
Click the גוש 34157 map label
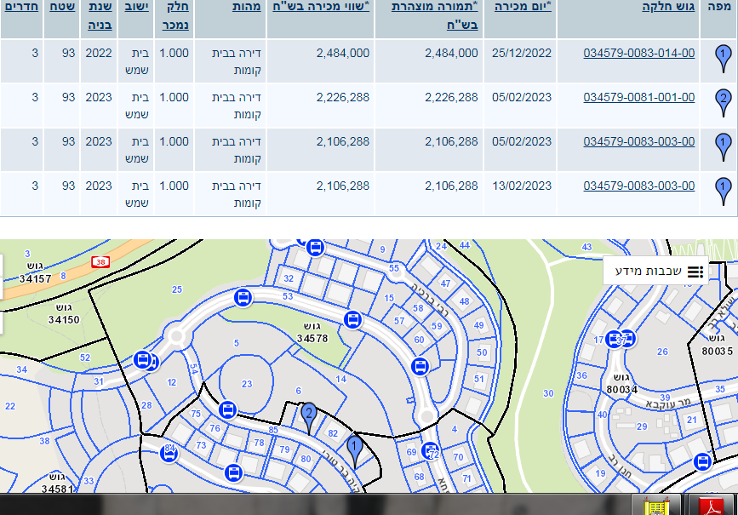(x=35, y=272)
